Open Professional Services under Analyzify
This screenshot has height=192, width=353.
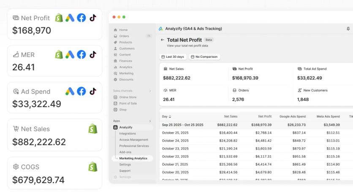[134, 146]
